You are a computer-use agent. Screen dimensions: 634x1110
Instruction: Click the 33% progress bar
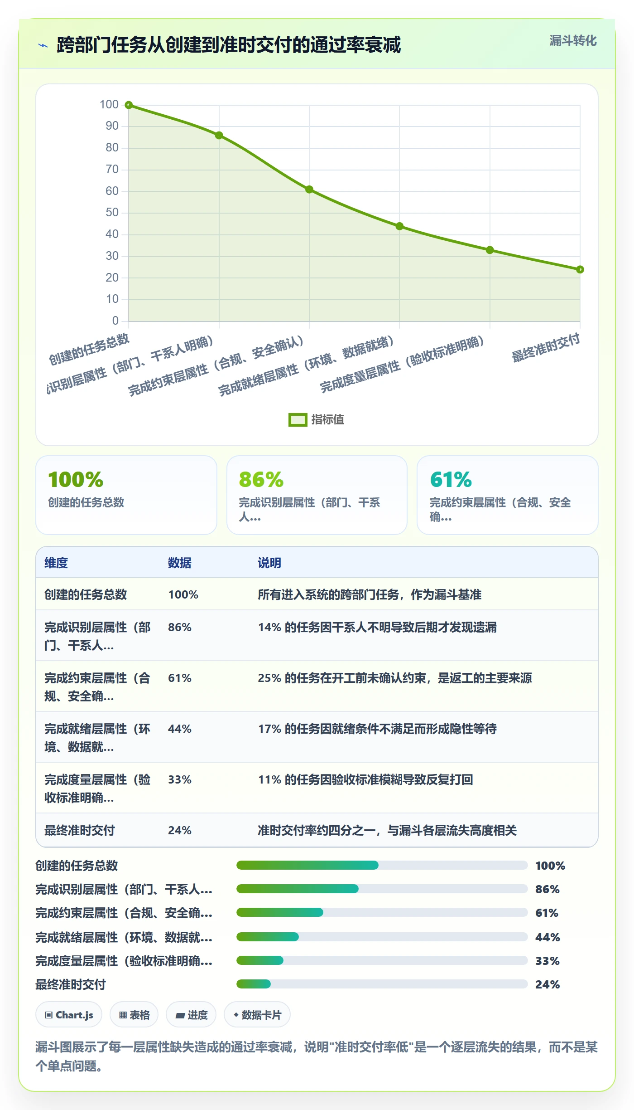click(x=382, y=960)
